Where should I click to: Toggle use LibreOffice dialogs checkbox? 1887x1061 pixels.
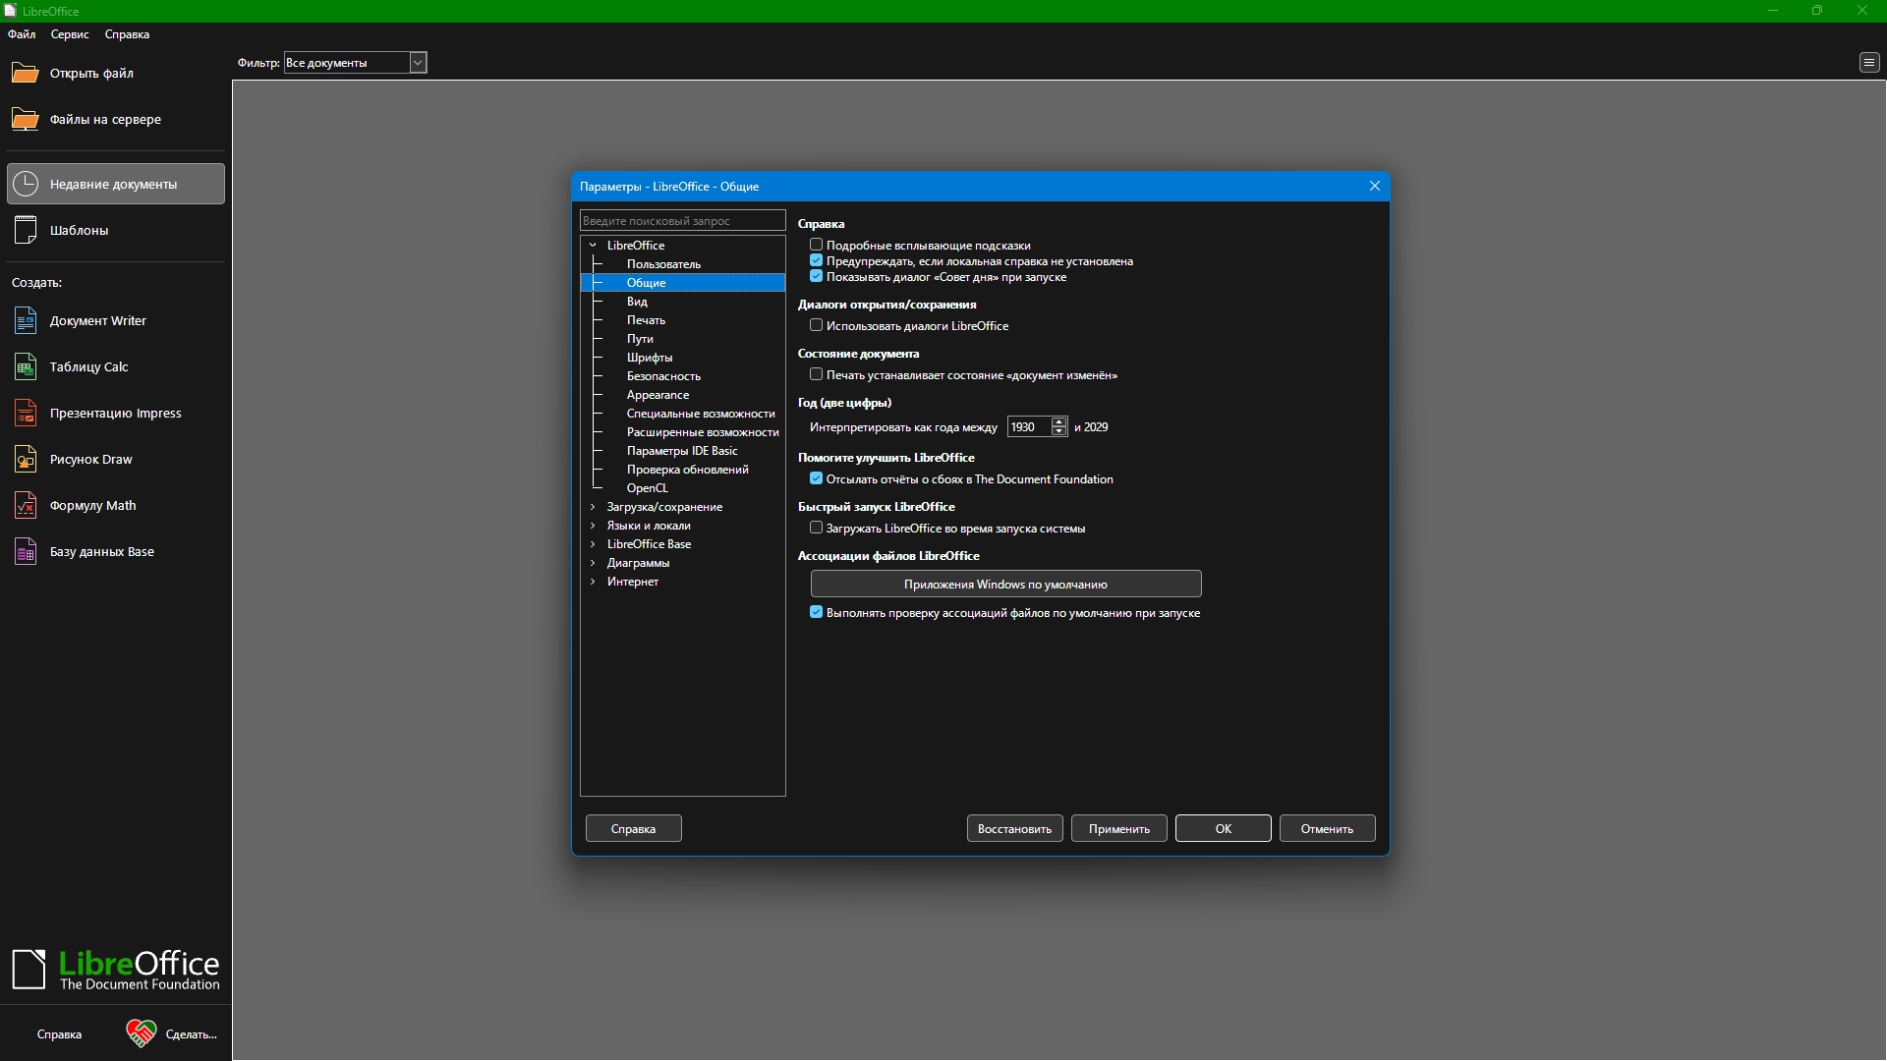(816, 325)
